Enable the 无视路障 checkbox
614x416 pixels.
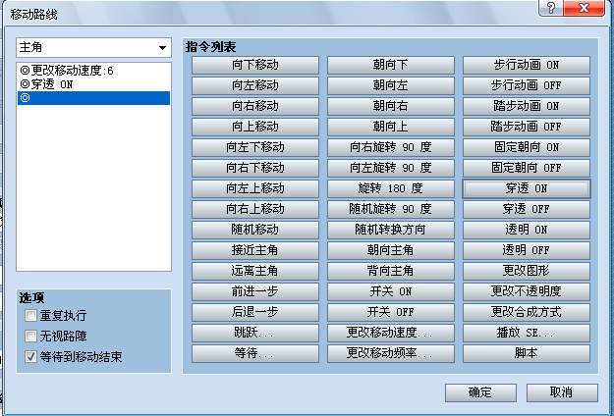pyautogui.click(x=30, y=336)
